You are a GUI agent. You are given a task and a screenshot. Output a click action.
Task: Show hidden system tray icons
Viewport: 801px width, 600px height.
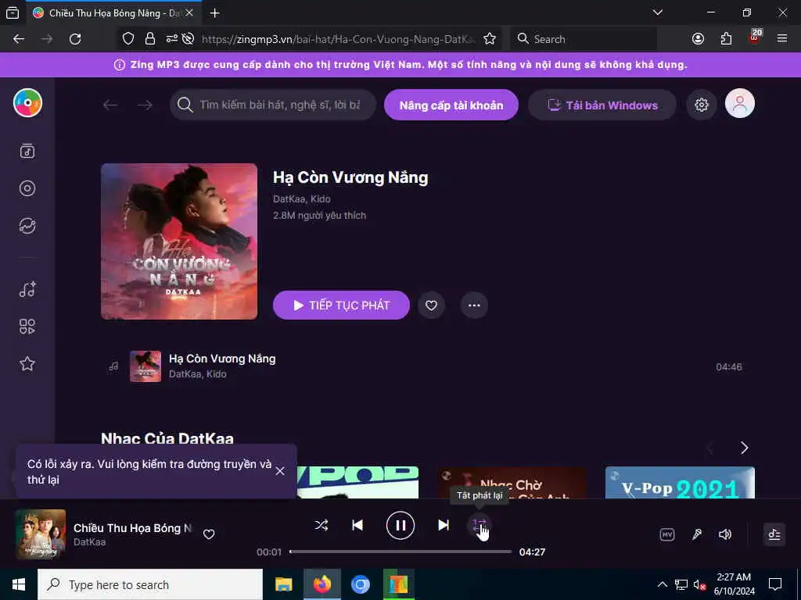pos(662,584)
